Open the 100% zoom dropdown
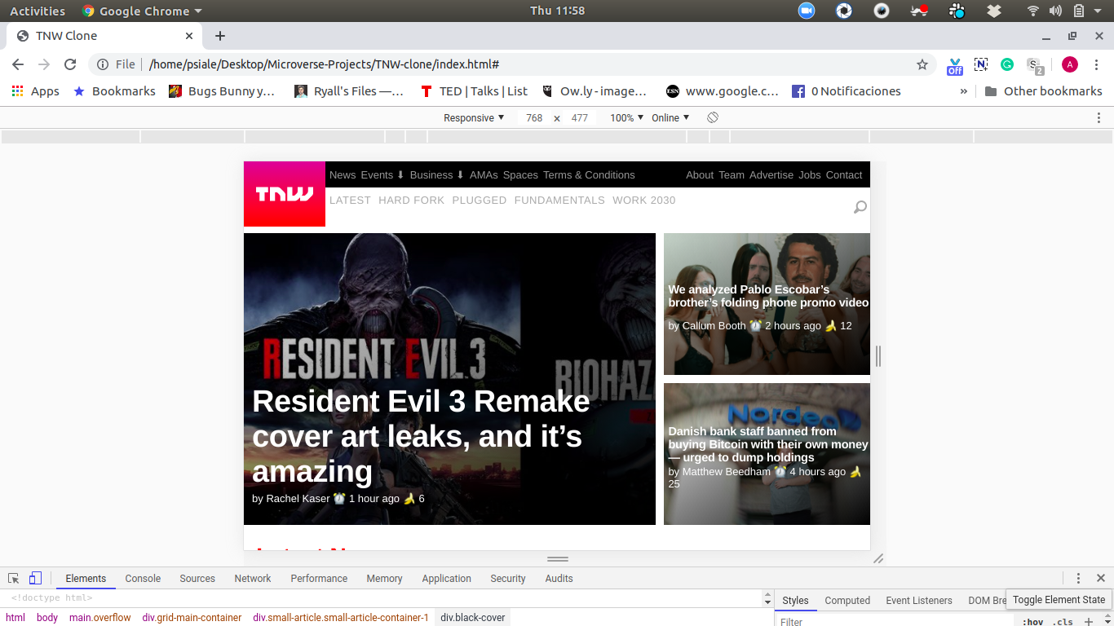Screen dimensions: 1114x626 pos(627,118)
